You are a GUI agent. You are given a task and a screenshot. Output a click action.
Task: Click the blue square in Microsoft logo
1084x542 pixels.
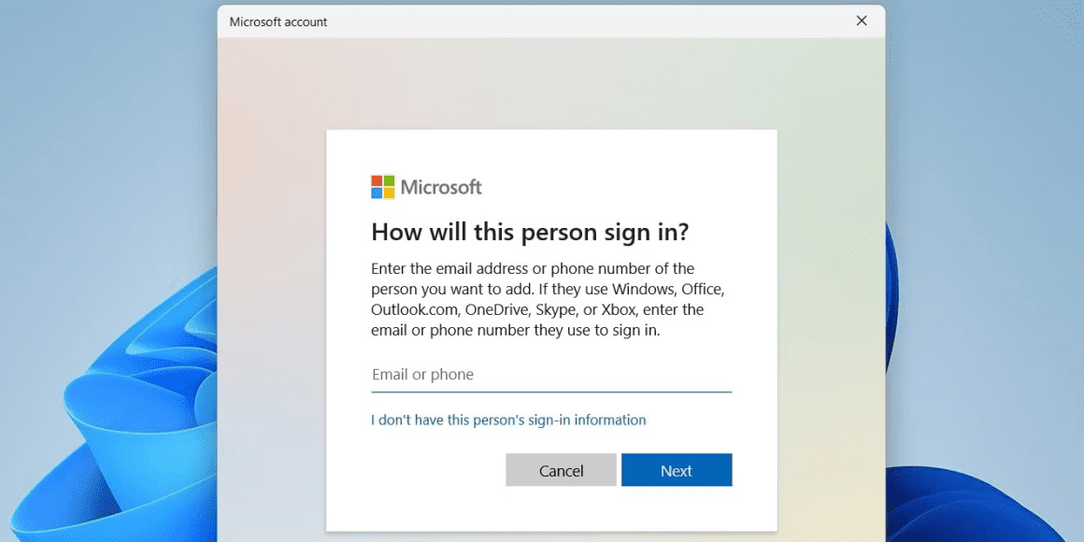pyautogui.click(x=377, y=193)
